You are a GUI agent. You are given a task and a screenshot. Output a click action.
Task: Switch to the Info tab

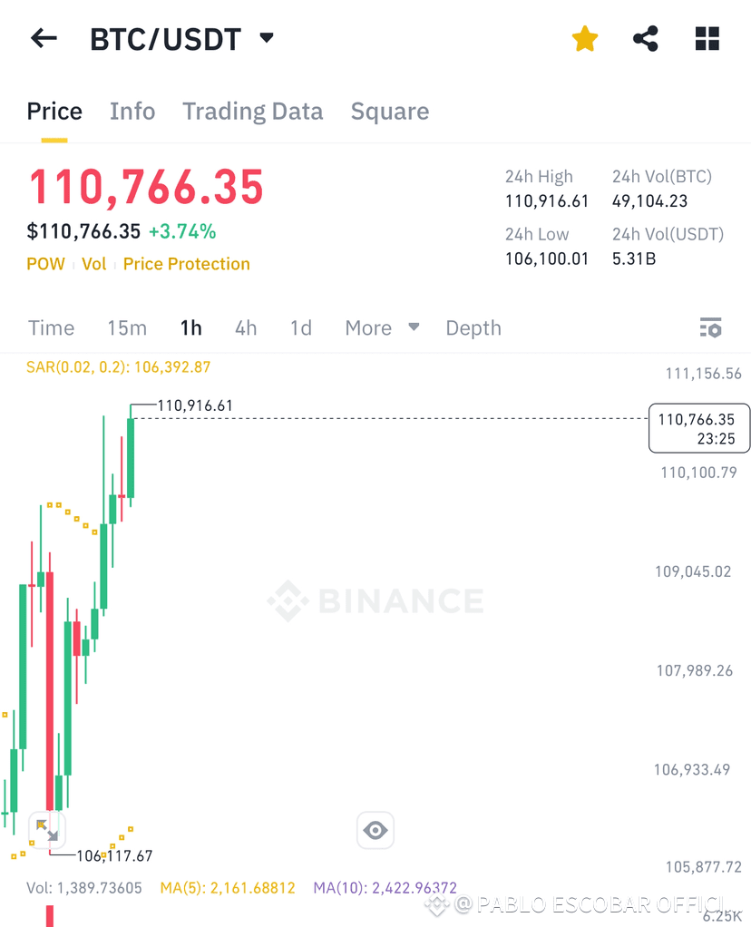coord(132,112)
